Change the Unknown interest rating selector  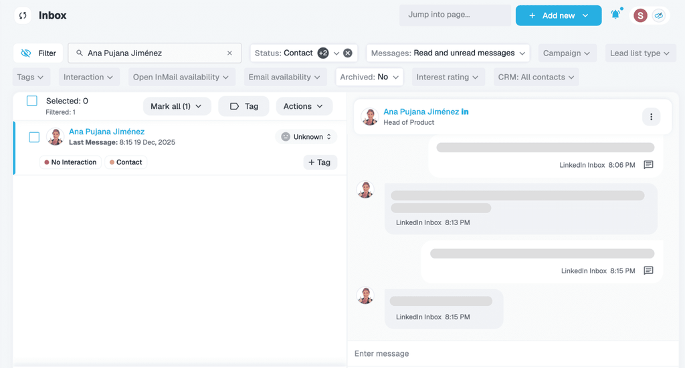click(306, 137)
